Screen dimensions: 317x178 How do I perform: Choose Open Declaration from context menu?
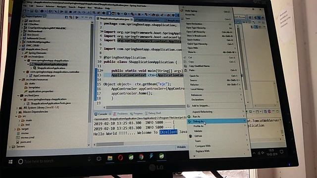(194, 24)
